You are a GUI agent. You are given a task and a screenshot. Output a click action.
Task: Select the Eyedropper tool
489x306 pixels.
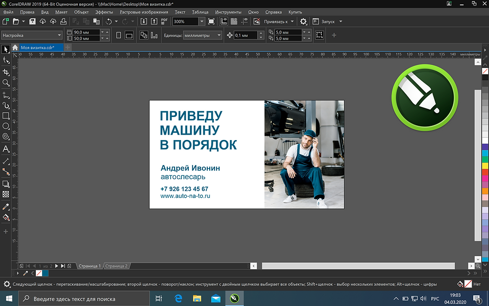pos(6,207)
